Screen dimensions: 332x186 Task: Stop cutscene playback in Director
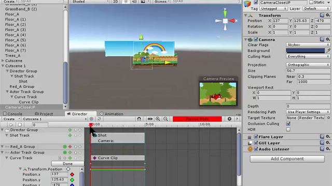tap(20, 125)
